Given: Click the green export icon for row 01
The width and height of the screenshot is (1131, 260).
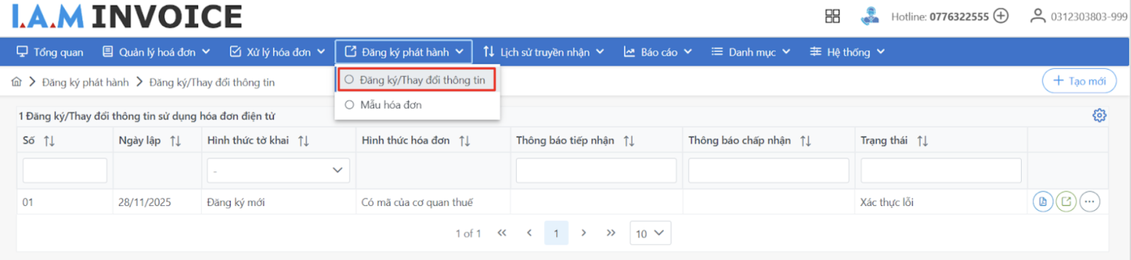Looking at the screenshot, I should tap(1066, 201).
